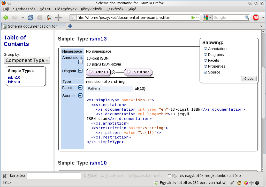Open the Eszközök menu
This screenshot has width=266, height=187.
pyautogui.click(x=115, y=9)
